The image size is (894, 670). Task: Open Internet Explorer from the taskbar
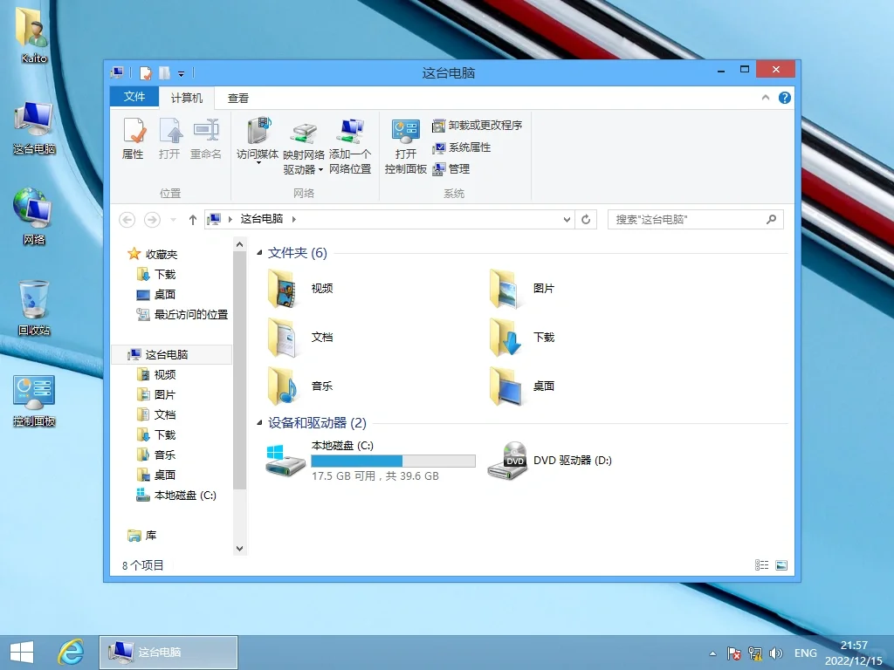(71, 652)
